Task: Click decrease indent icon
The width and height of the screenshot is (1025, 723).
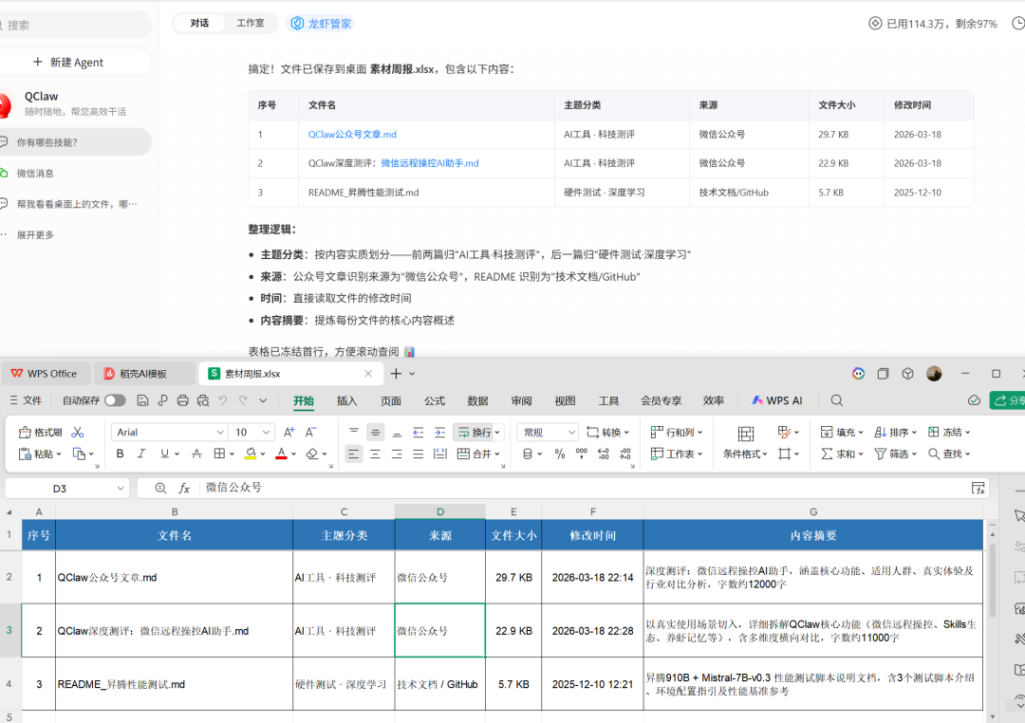Action: 419,432
